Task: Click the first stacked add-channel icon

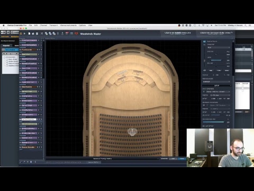Action: pos(47,33)
